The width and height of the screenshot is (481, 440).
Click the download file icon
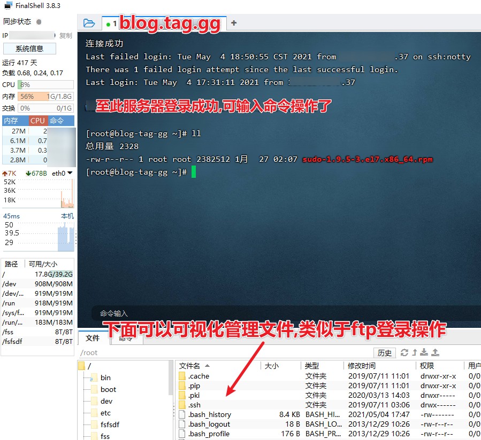coord(424,352)
